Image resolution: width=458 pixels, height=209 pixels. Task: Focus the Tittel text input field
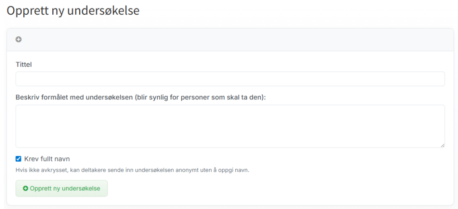point(230,79)
